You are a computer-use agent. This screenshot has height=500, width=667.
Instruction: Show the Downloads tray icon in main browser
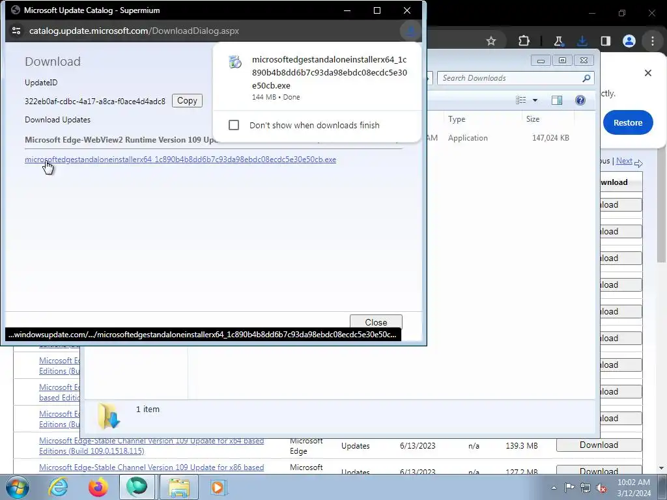pos(582,41)
